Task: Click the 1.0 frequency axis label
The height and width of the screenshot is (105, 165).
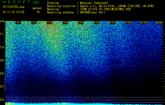Action: point(2,47)
